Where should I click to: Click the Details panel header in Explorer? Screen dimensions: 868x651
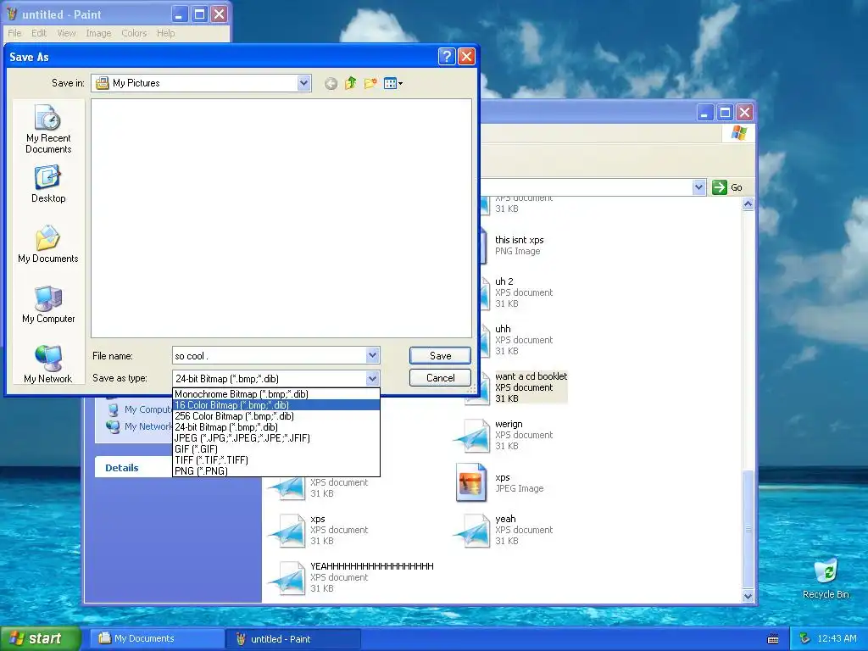pyautogui.click(x=134, y=468)
